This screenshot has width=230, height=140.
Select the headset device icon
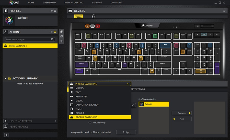[94, 16]
